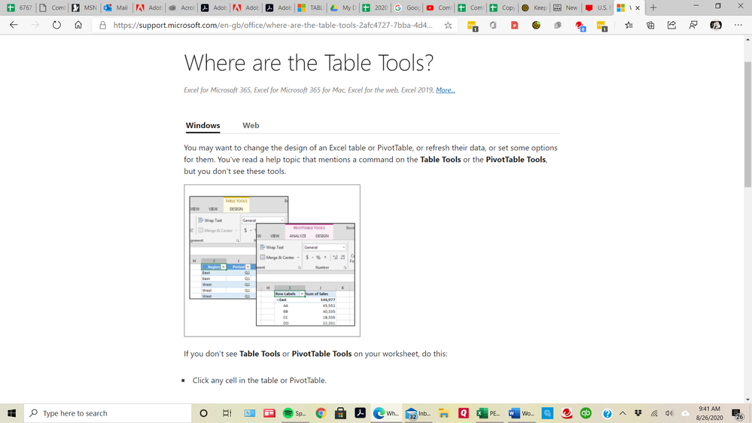Share this page icon
The height and width of the screenshot is (423, 752).
tap(671, 26)
